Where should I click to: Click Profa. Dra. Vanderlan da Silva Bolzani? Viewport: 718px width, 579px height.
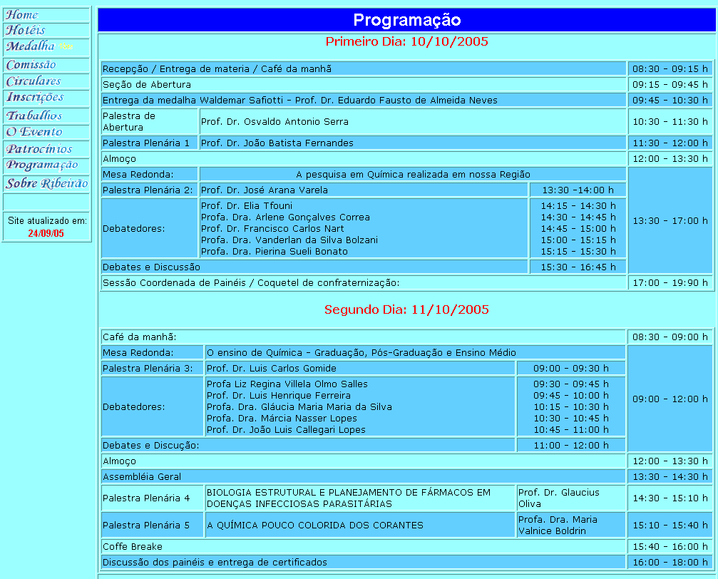pyautogui.click(x=289, y=240)
